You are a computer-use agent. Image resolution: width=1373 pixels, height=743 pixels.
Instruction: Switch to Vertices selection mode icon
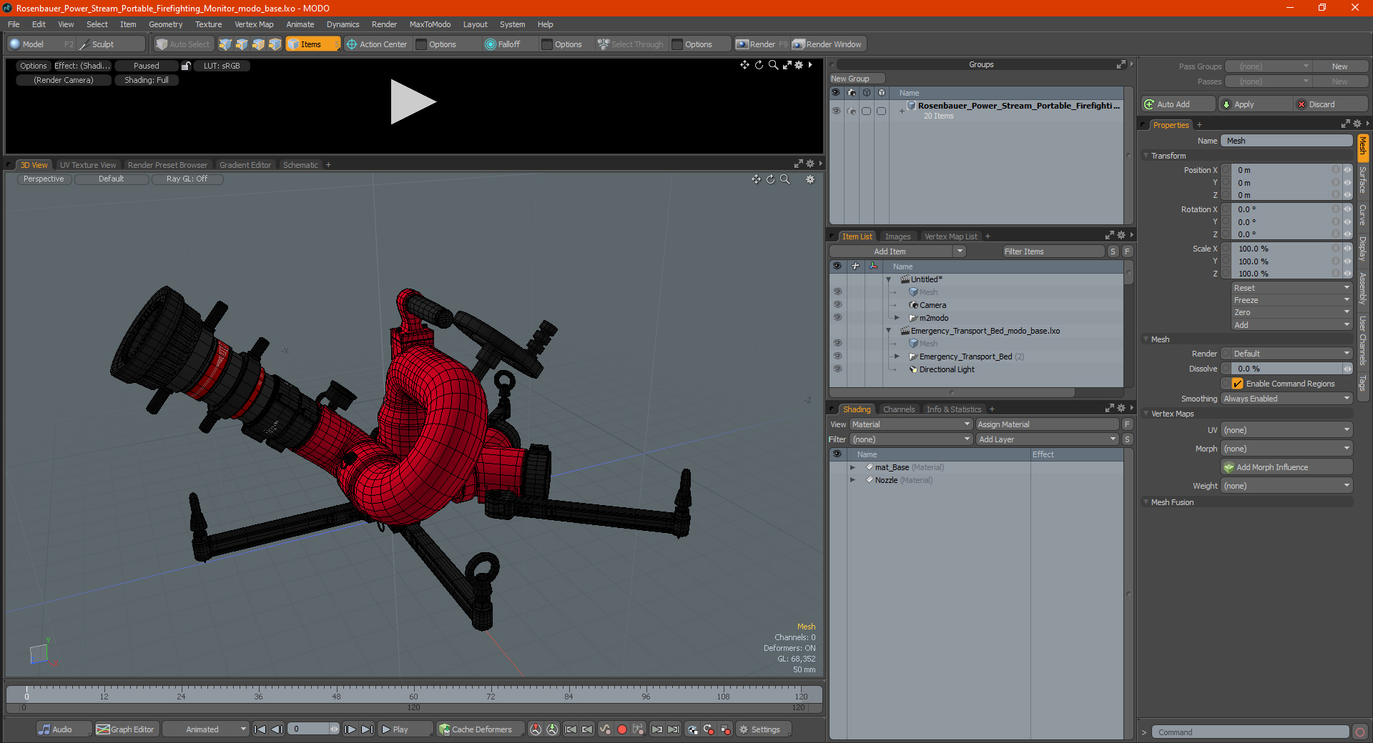225,44
